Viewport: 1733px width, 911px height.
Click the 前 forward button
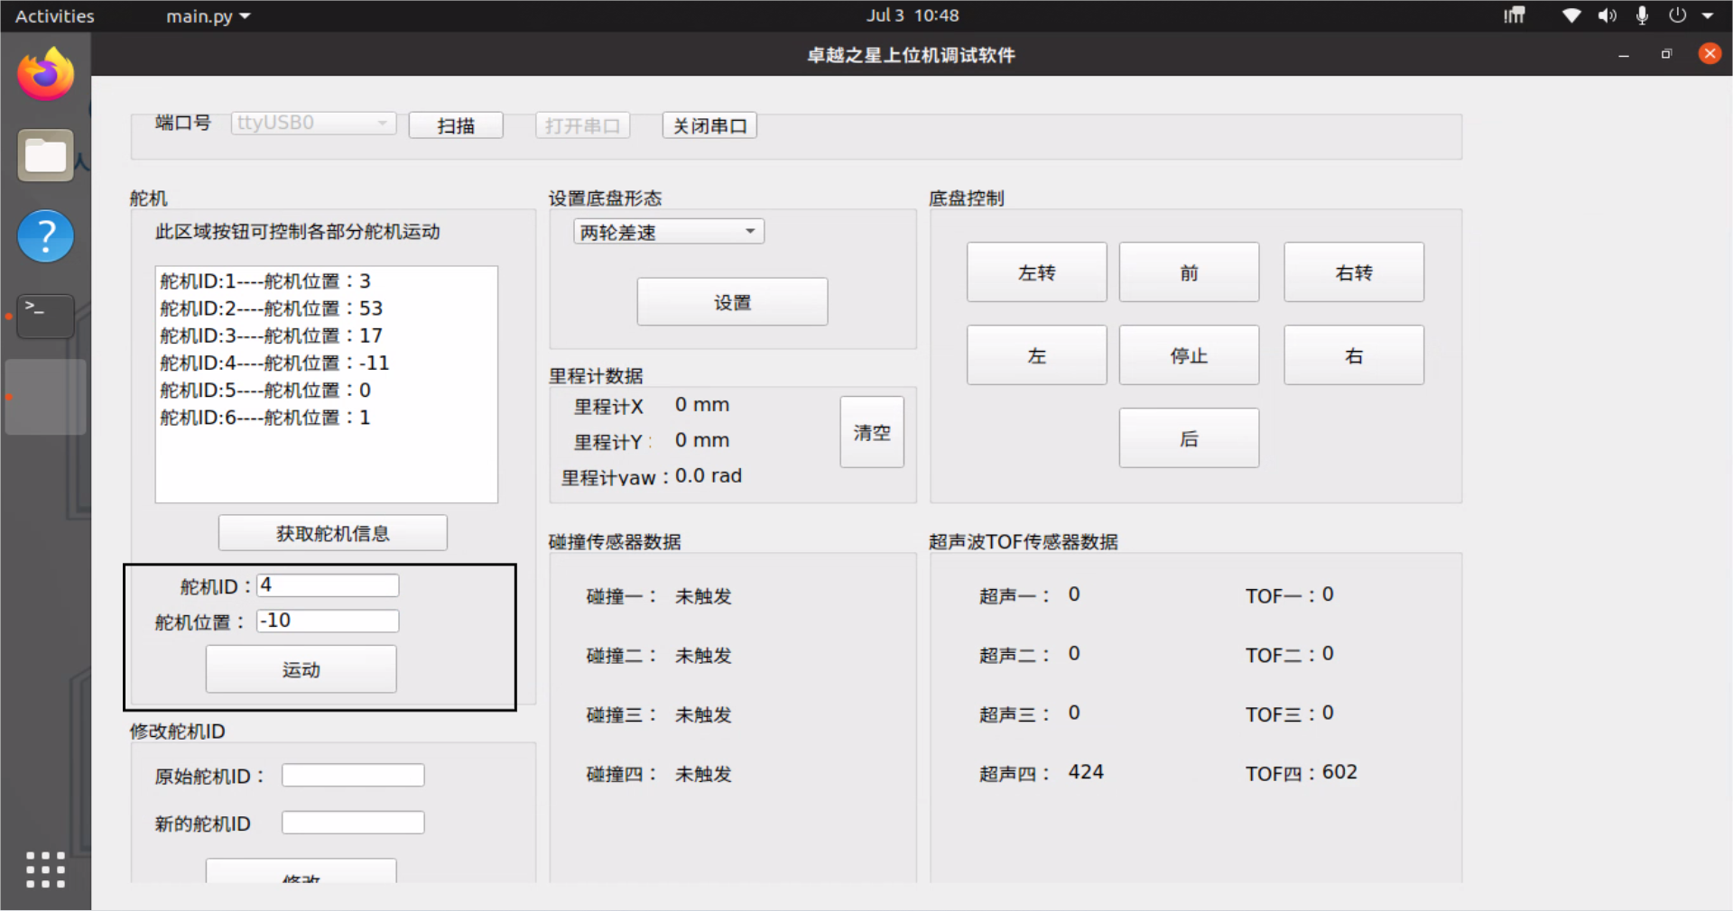click(x=1189, y=272)
